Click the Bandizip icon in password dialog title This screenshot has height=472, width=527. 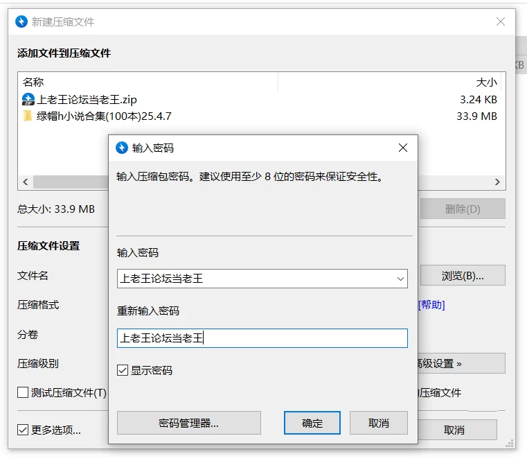click(x=122, y=148)
